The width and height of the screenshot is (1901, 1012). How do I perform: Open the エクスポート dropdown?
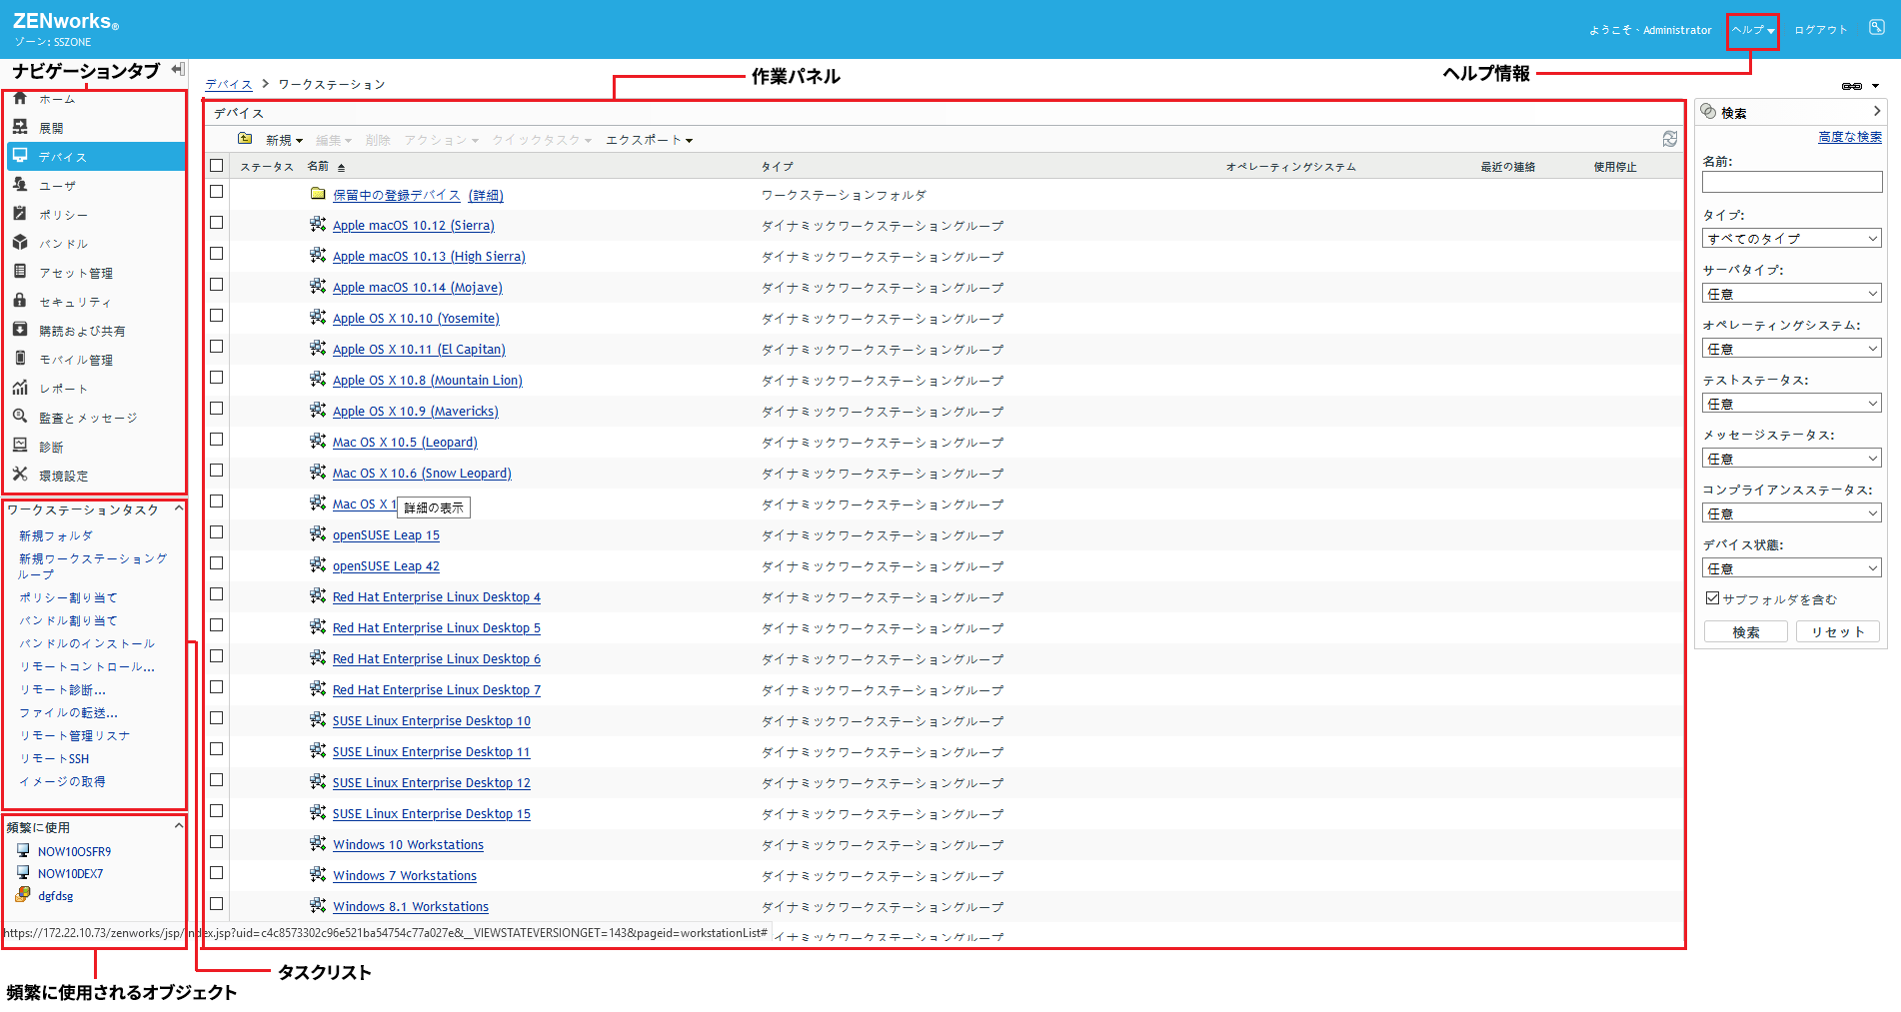point(648,140)
